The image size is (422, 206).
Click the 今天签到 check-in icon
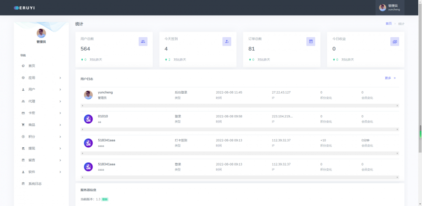pyautogui.click(x=227, y=41)
